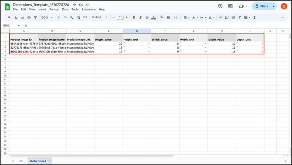Star the Dimensions_Template document

tap(75, 5)
